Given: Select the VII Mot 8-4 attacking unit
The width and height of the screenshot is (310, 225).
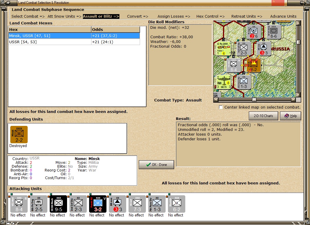Looking at the screenshot, I should 19,204.
